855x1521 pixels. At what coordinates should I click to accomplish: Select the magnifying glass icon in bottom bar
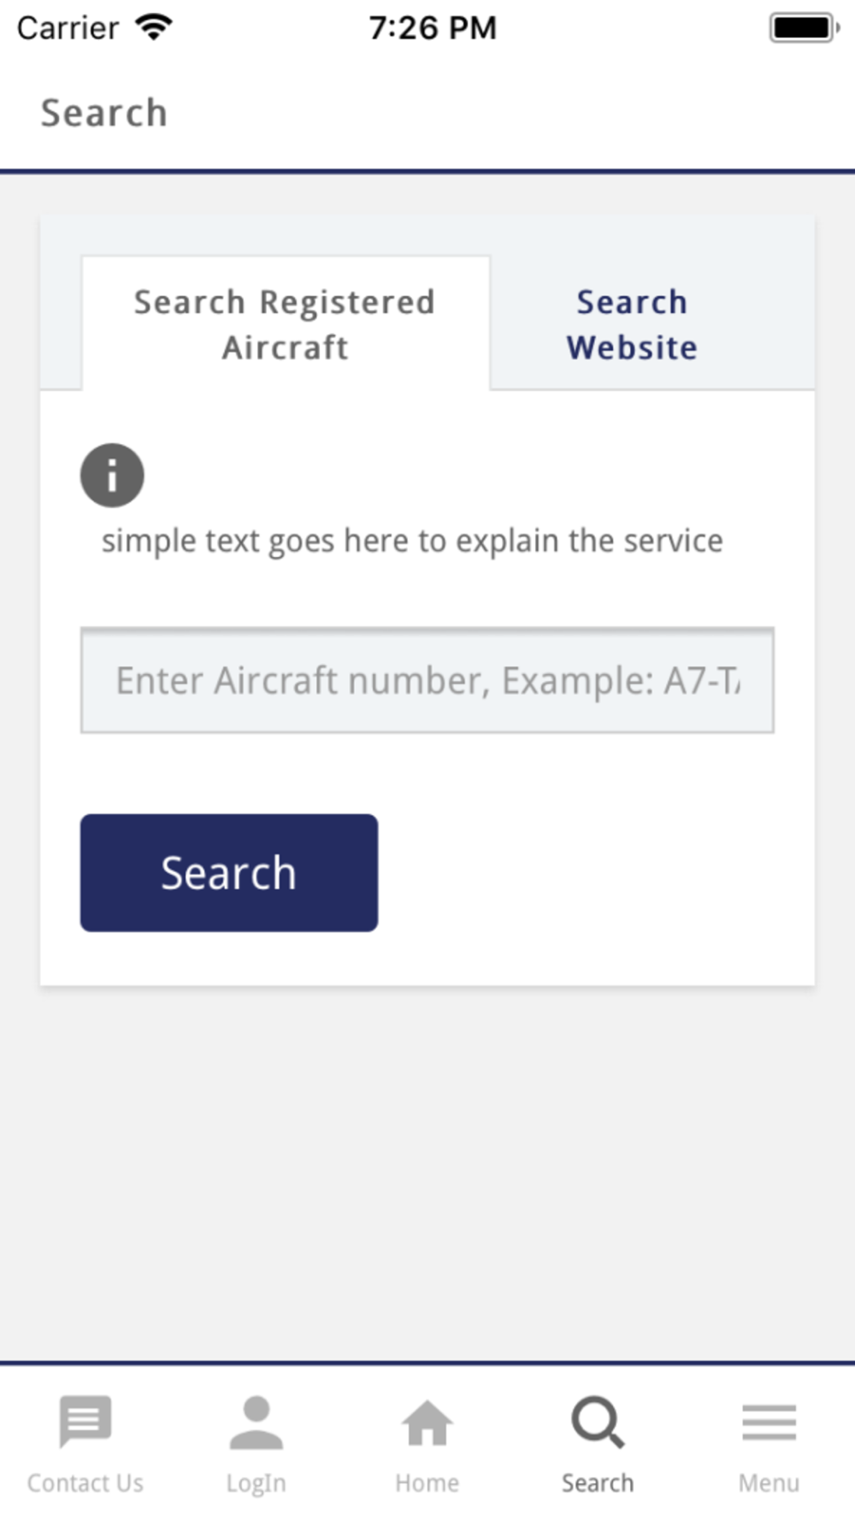[598, 1422]
